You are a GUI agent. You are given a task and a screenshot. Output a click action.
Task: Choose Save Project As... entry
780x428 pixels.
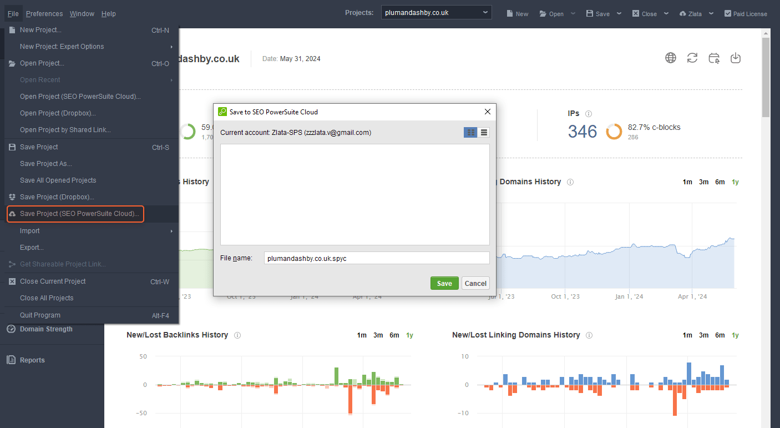(92, 164)
